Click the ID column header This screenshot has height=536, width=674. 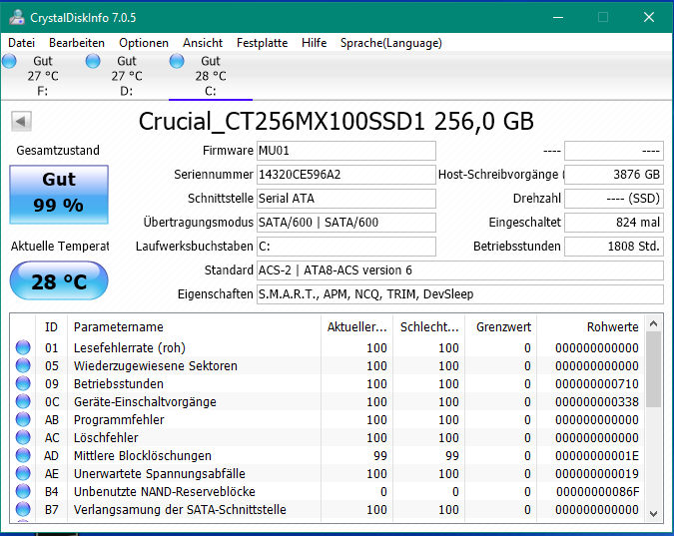point(51,327)
